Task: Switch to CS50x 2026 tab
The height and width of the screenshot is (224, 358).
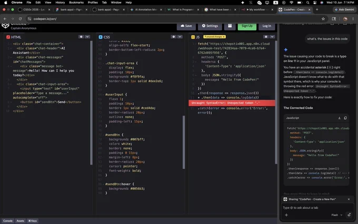Action: point(34,9)
